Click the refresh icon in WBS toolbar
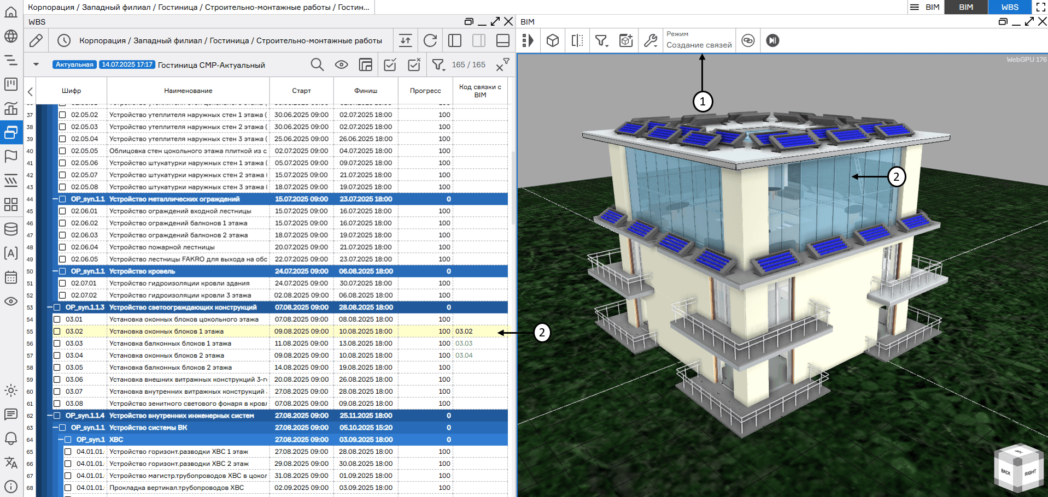 click(430, 40)
